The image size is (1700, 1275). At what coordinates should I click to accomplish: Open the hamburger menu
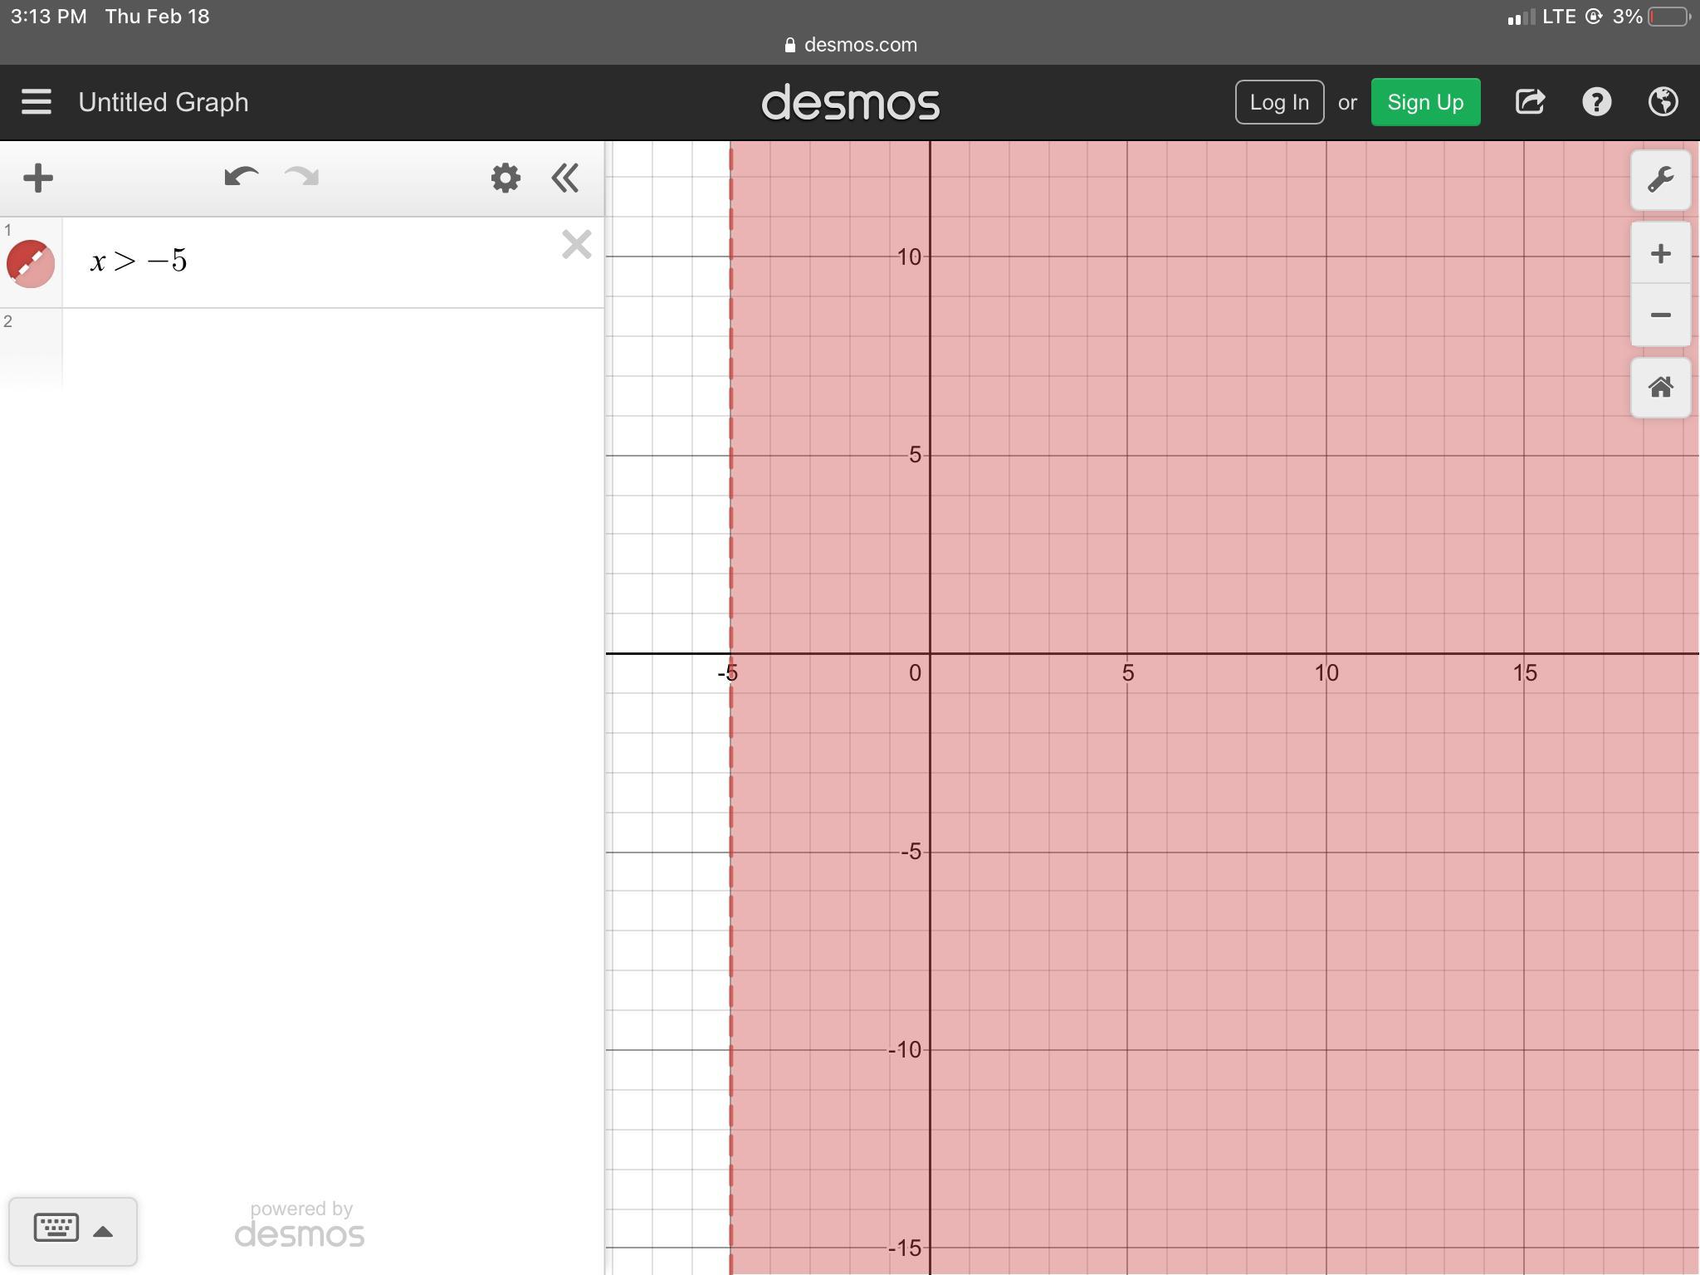coord(37,102)
